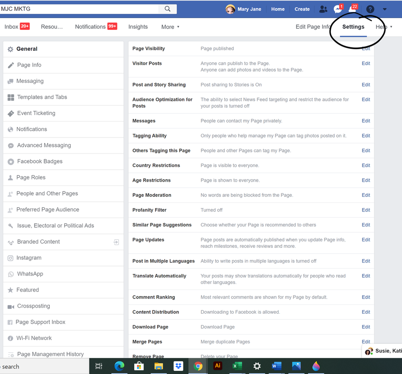Open the friend requests icon
Image resolution: width=402 pixels, height=374 pixels.
click(x=323, y=9)
